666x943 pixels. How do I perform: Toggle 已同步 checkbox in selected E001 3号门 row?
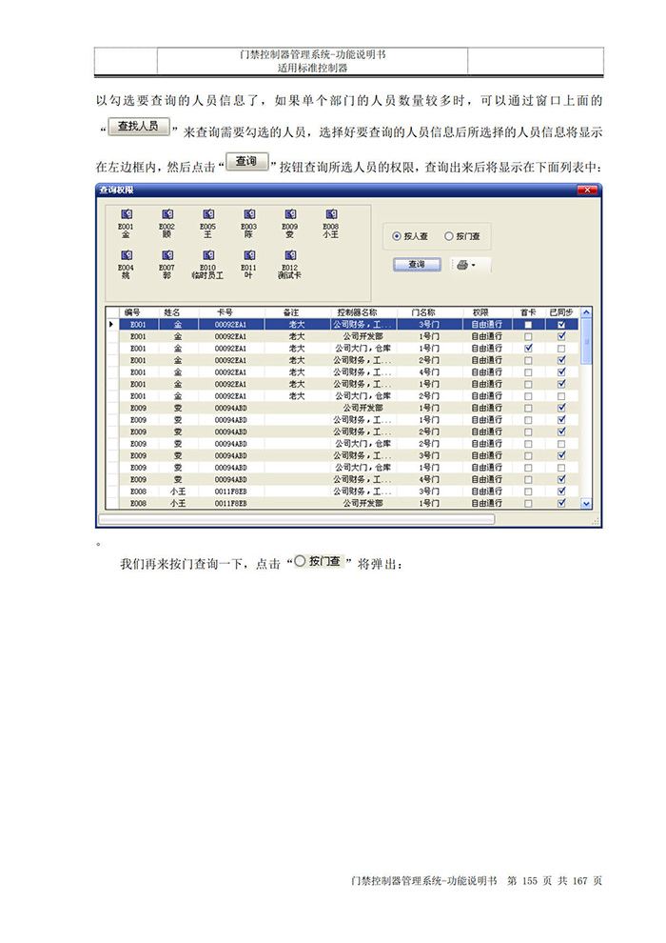point(561,325)
